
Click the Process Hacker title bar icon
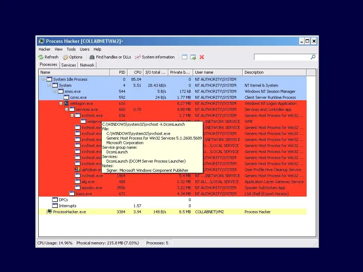41,41
